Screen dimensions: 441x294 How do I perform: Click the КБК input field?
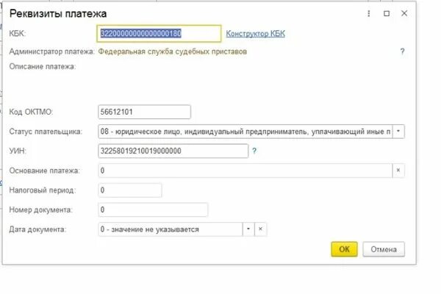click(159, 34)
